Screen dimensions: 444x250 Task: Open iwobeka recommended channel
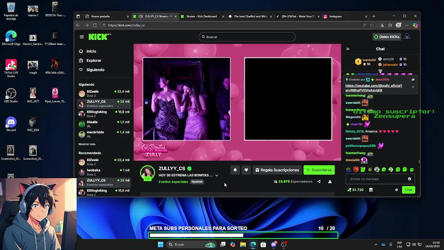104,172
